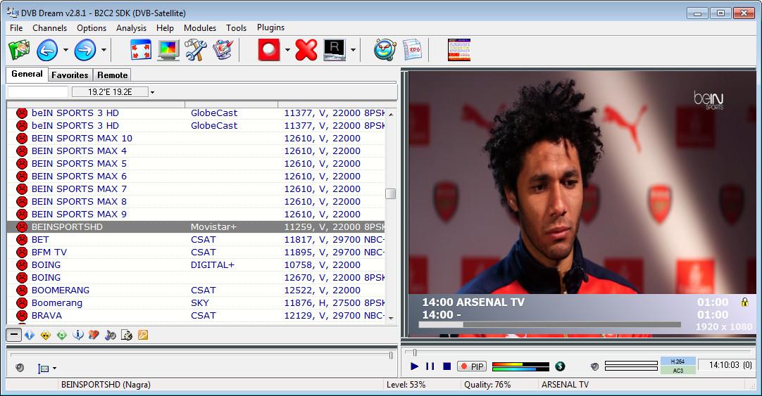Viewport: 762px width, 396px height.
Task: Open the EPG guide icon
Action: click(x=413, y=49)
